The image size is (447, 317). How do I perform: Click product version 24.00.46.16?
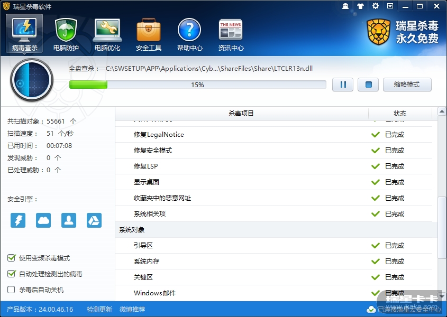coord(56,309)
